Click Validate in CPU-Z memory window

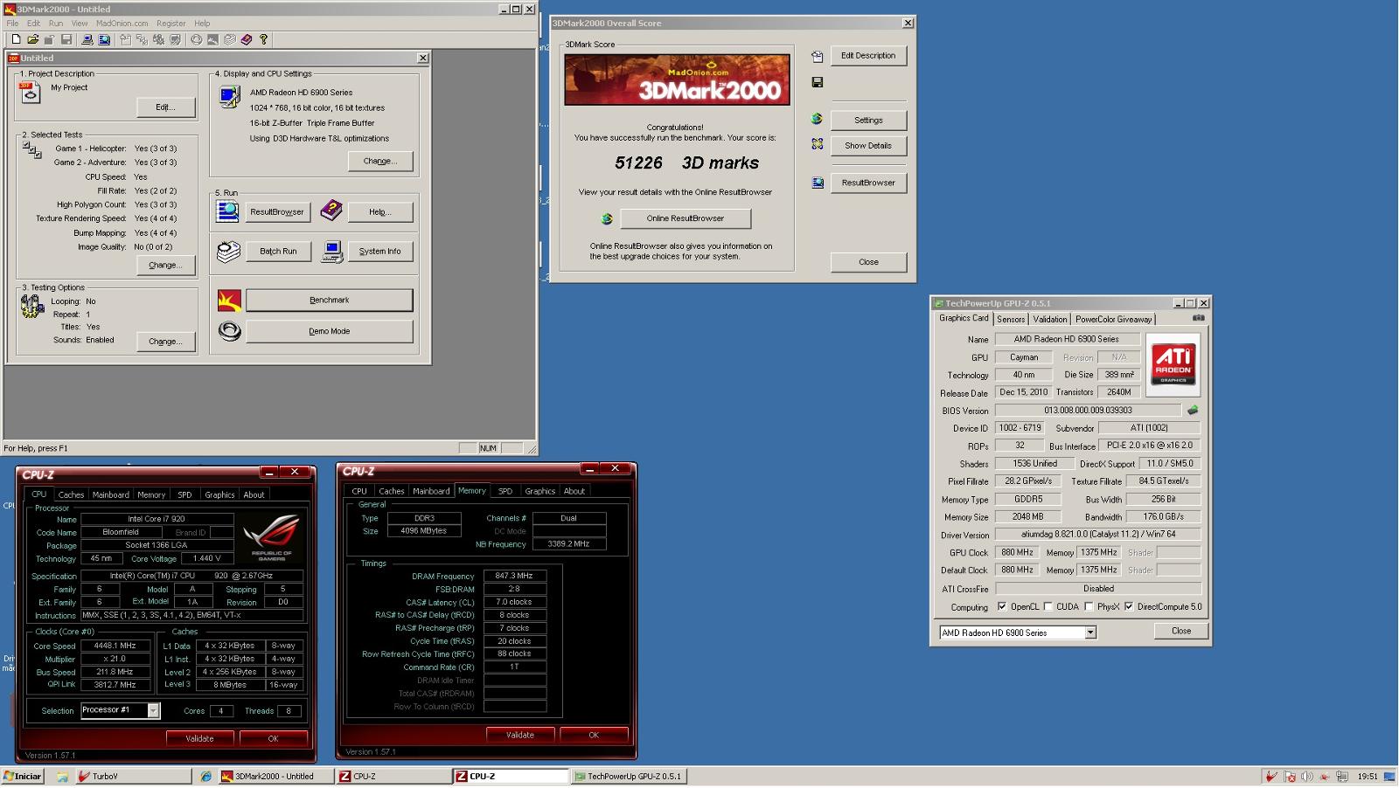click(520, 735)
